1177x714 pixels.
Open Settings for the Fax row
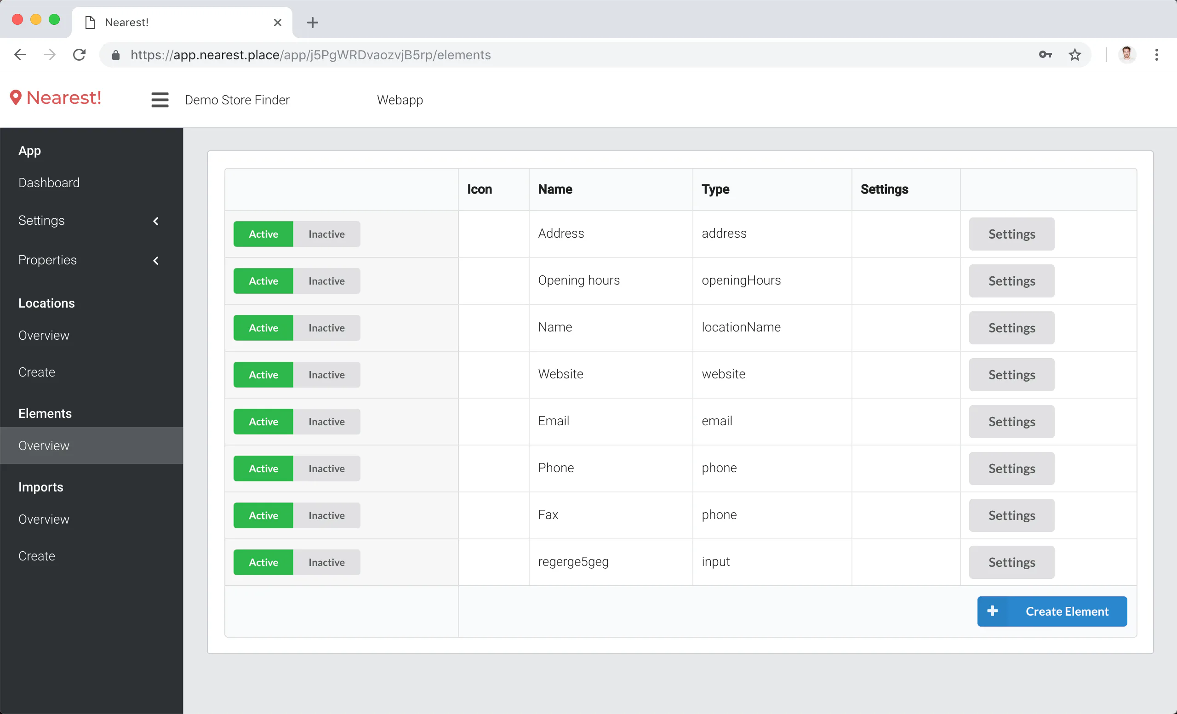pyautogui.click(x=1011, y=515)
